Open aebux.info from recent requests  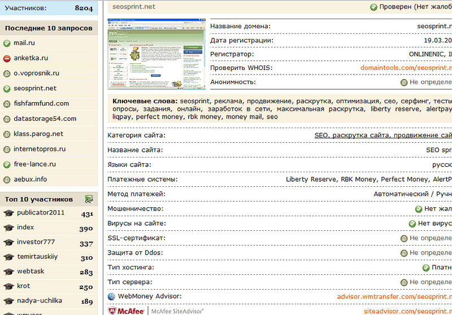tap(31, 180)
